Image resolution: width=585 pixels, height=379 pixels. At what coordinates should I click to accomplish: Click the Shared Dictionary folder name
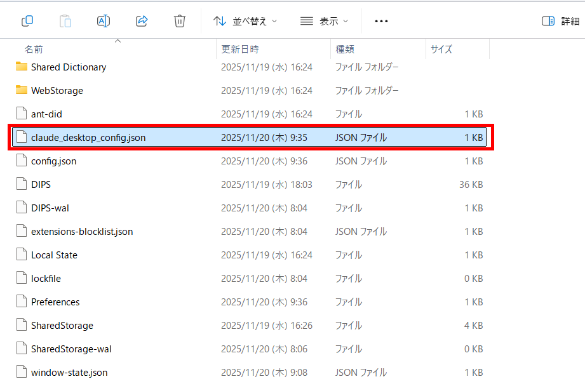click(x=69, y=67)
